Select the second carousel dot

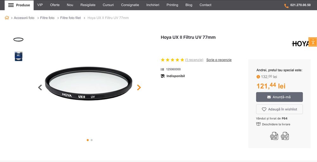[x=92, y=140]
